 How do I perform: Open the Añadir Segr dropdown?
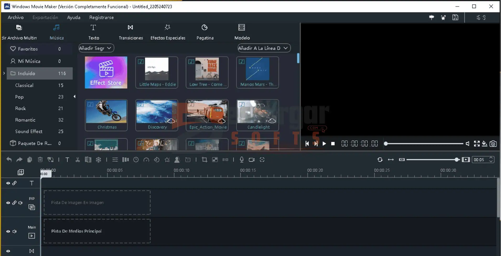pyautogui.click(x=96, y=48)
